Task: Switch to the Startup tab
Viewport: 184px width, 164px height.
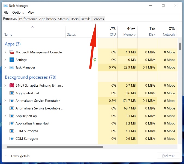Action: point(63,19)
